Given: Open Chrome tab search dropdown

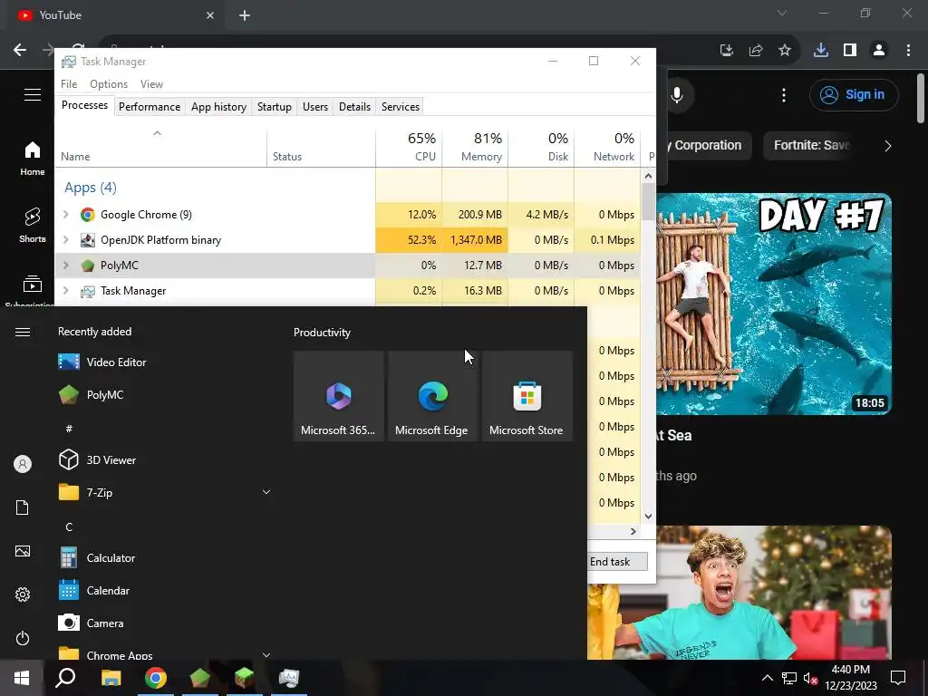Looking at the screenshot, I should [x=782, y=13].
